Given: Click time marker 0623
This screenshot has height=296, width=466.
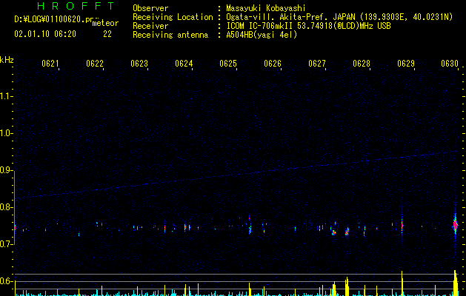Looking at the screenshot, I should pyautogui.click(x=139, y=64).
